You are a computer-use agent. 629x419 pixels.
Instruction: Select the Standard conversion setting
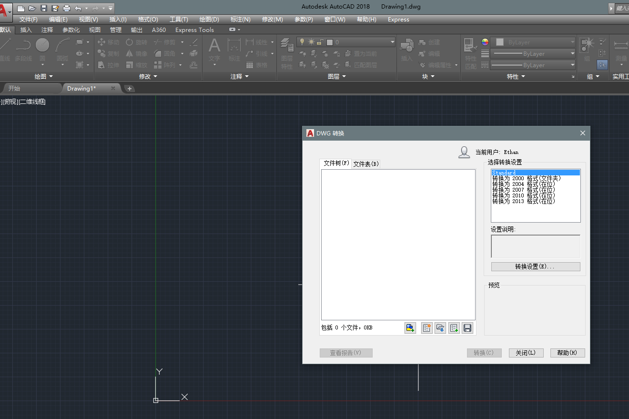(x=536, y=173)
